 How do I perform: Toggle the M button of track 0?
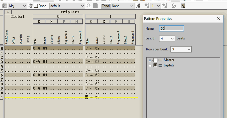[x=76, y=22]
